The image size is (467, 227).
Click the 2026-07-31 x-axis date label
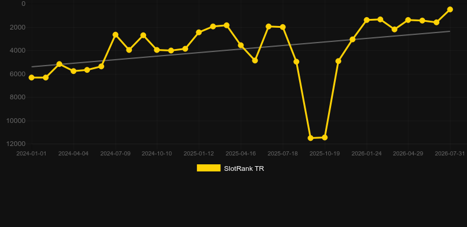(x=450, y=154)
